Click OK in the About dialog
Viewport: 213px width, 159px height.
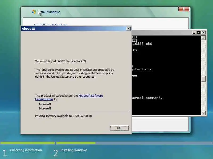(x=119, y=128)
